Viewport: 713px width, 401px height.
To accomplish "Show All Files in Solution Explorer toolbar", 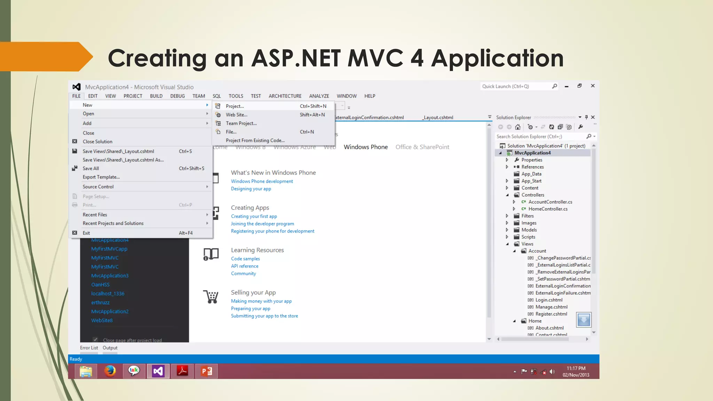I will [x=569, y=127].
